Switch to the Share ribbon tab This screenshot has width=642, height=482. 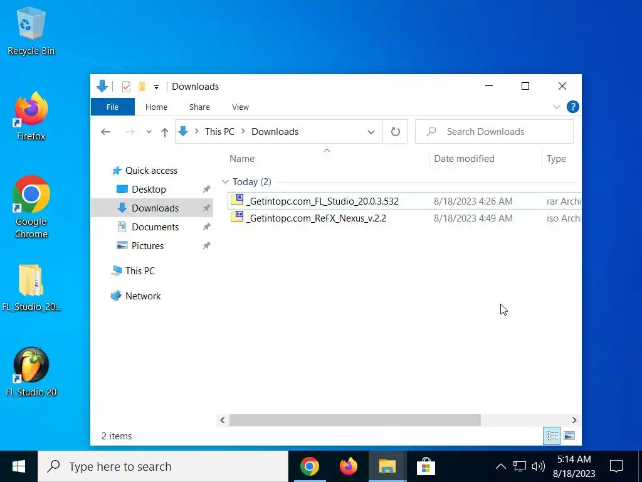point(199,107)
